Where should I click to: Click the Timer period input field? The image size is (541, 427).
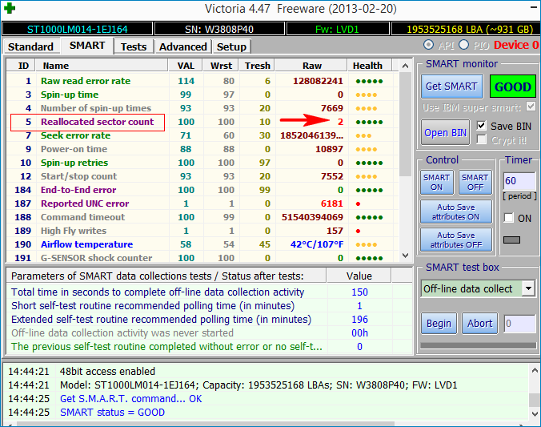[x=519, y=182]
